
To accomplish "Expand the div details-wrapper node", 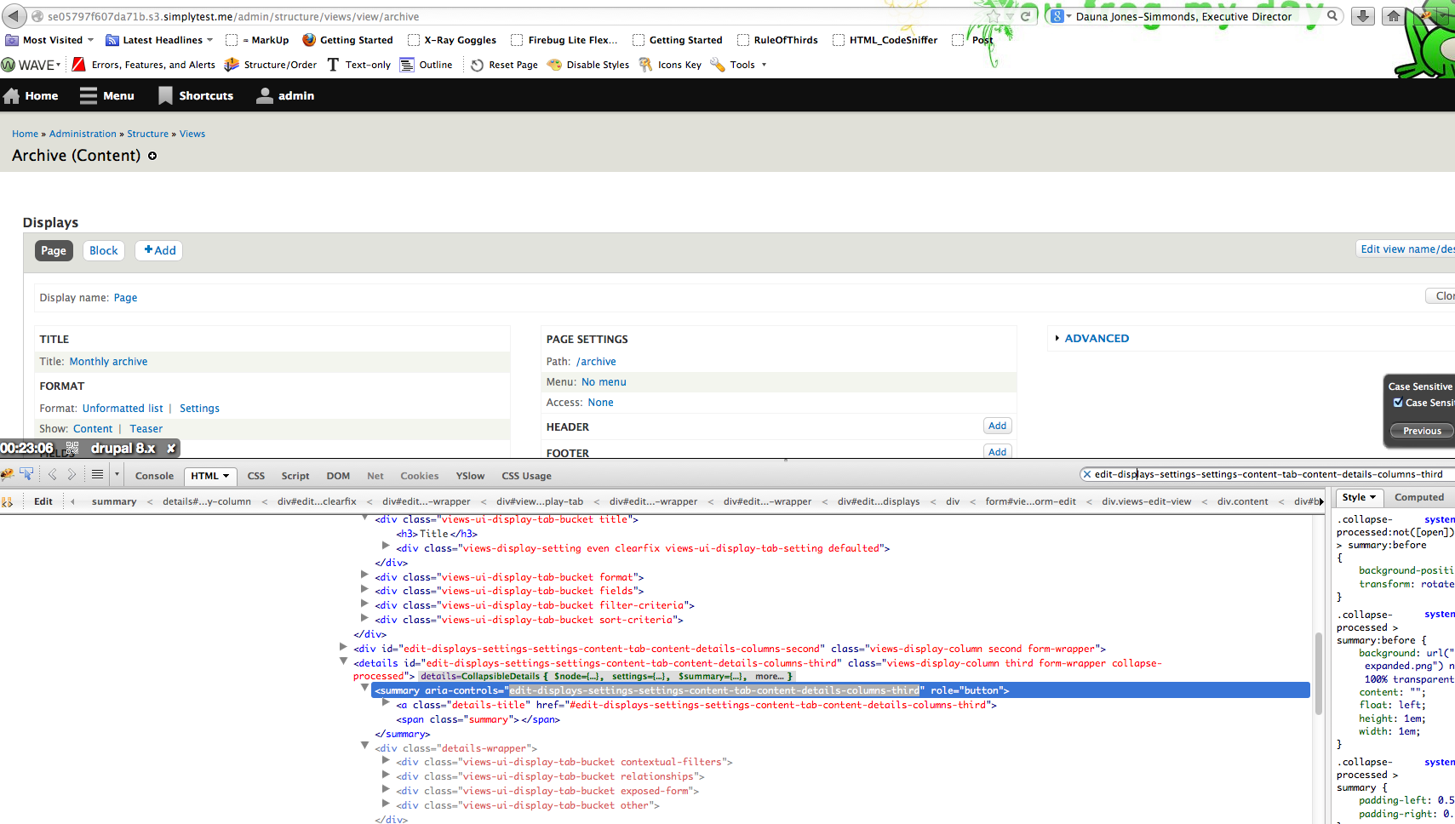I will 364,747.
